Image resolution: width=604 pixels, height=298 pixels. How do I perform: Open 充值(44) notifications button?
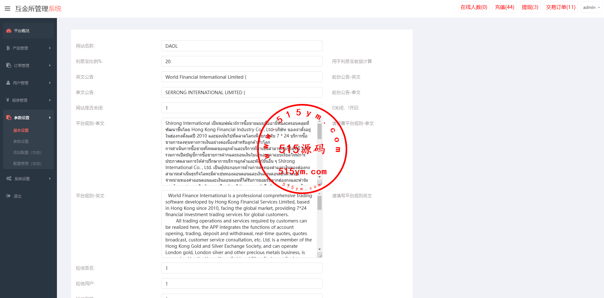504,7
